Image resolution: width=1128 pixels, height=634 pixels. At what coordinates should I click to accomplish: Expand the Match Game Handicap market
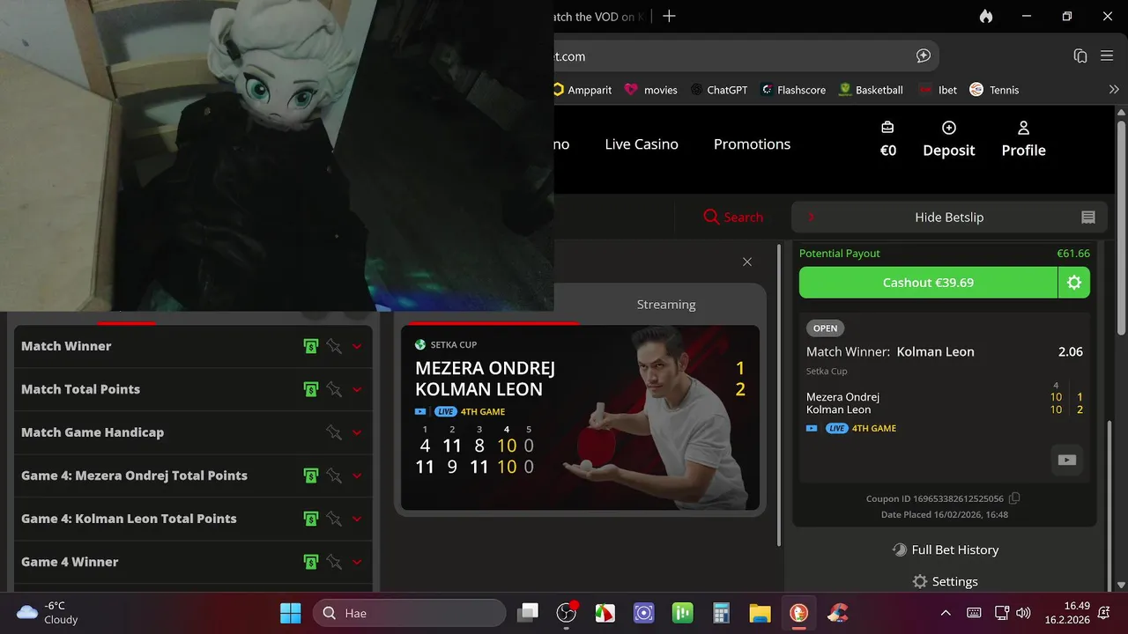[357, 433]
